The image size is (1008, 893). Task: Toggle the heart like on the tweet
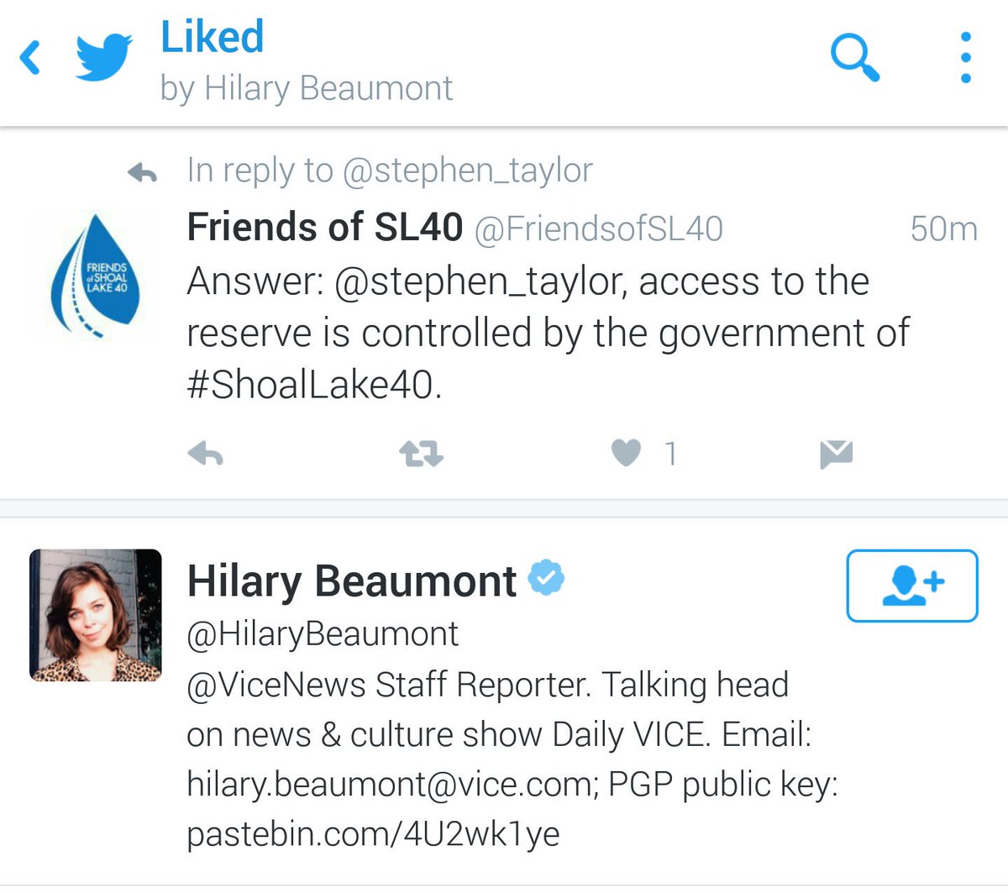(x=626, y=454)
